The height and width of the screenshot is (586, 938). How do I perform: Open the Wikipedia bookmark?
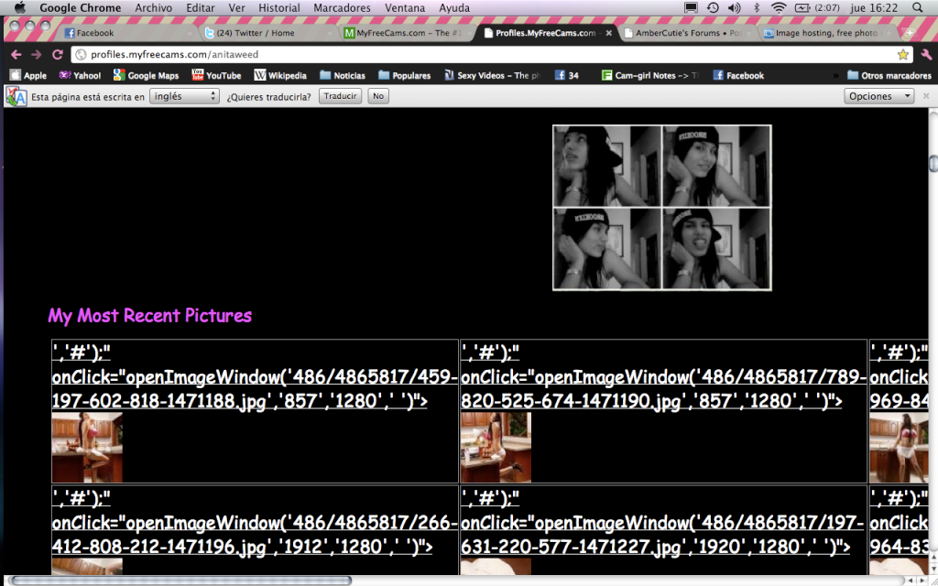point(280,75)
